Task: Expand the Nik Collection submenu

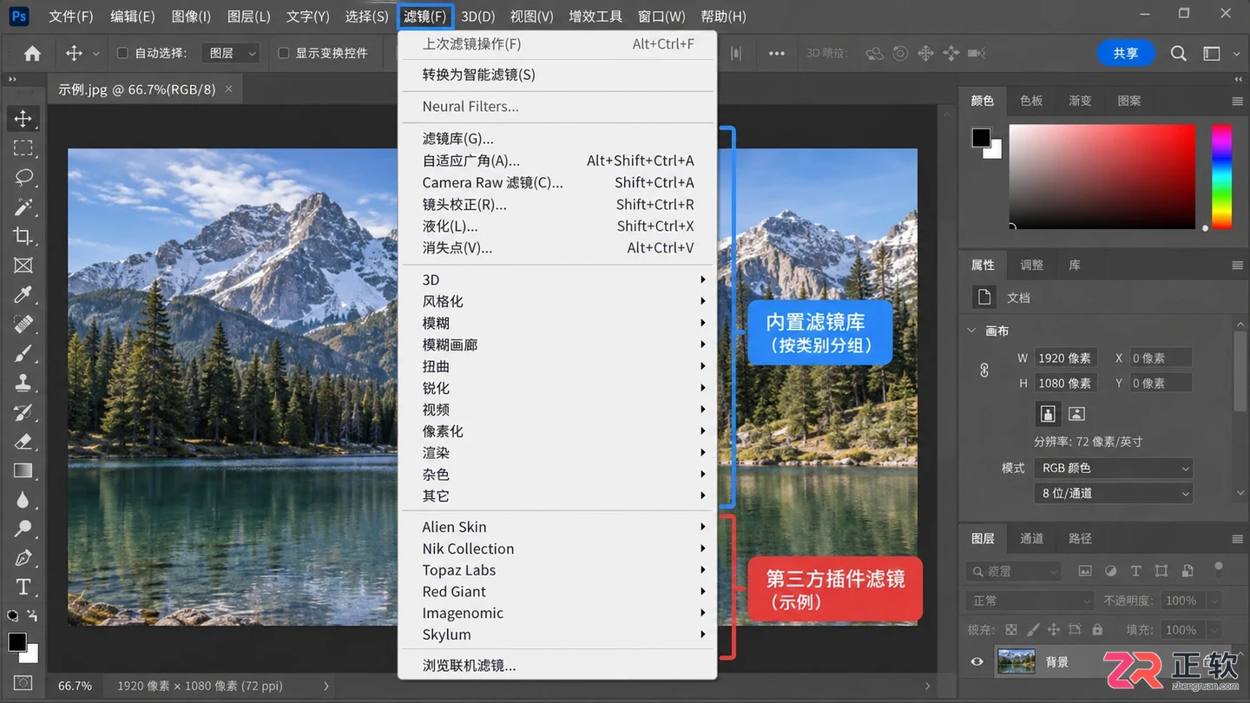Action: (557, 549)
